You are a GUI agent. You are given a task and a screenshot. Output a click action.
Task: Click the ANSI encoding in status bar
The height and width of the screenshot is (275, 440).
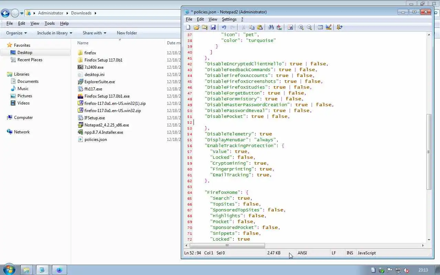pyautogui.click(x=302, y=253)
